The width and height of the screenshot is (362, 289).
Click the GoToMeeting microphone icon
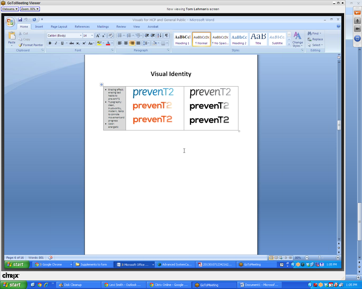(357, 21)
